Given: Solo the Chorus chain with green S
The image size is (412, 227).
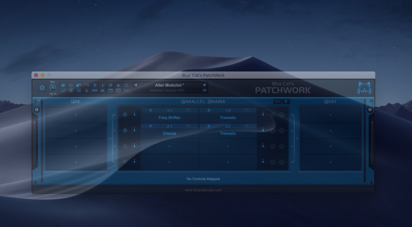Looking at the screenshot, I should (x=282, y=130).
